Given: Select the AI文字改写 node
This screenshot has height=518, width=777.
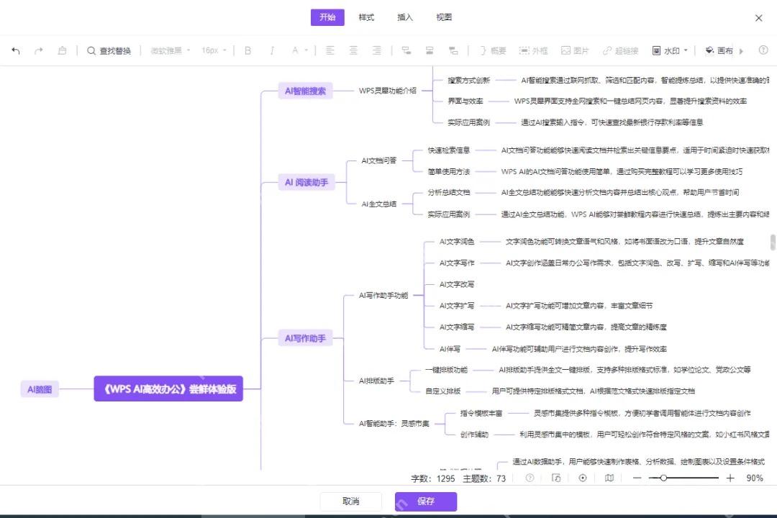Looking at the screenshot, I should 457,284.
